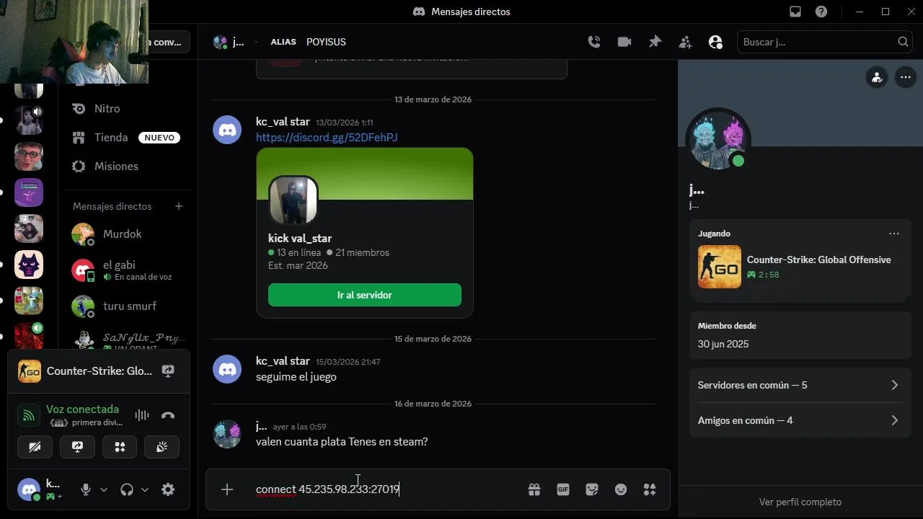This screenshot has height=519, width=923.
Task: Click the Counter-Strike game thumbnail in profile
Action: 720,267
